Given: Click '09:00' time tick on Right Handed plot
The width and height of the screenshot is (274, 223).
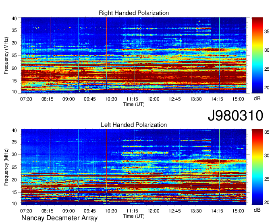Looking at the screenshot, I should point(68,99).
